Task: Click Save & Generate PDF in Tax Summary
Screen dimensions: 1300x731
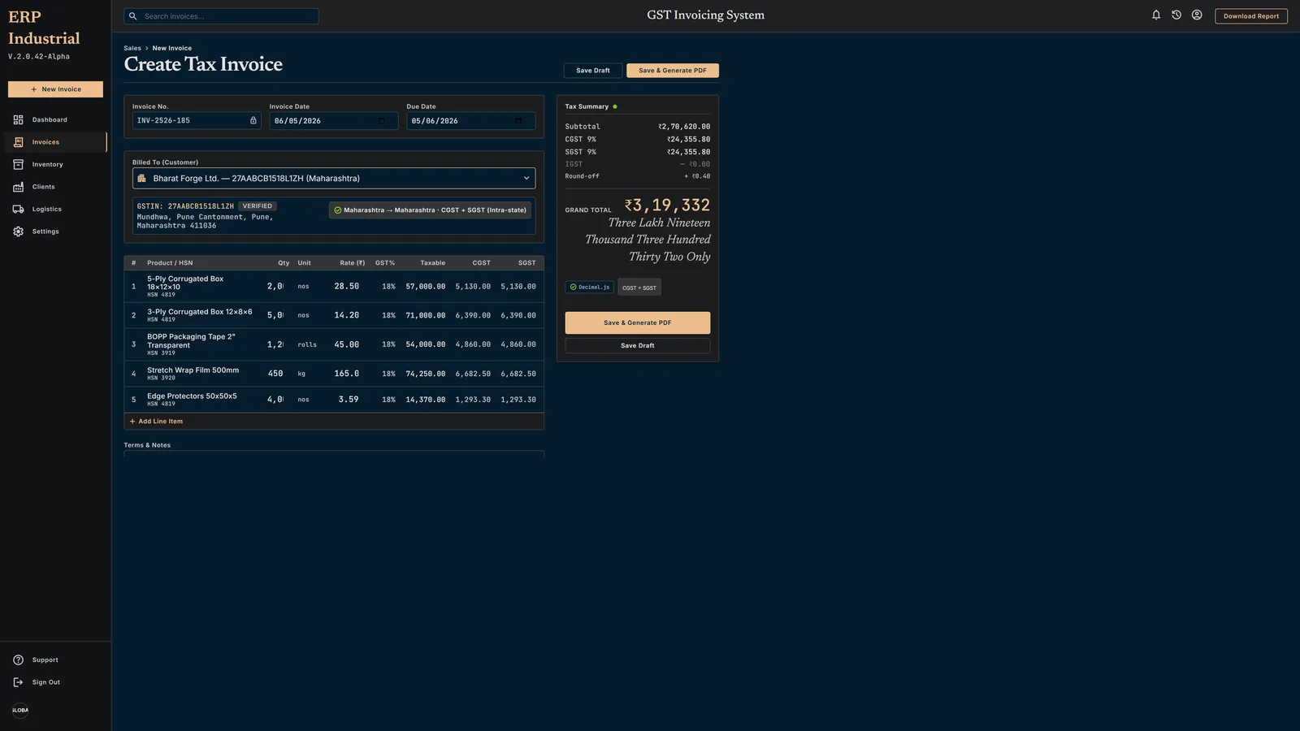Action: click(638, 323)
